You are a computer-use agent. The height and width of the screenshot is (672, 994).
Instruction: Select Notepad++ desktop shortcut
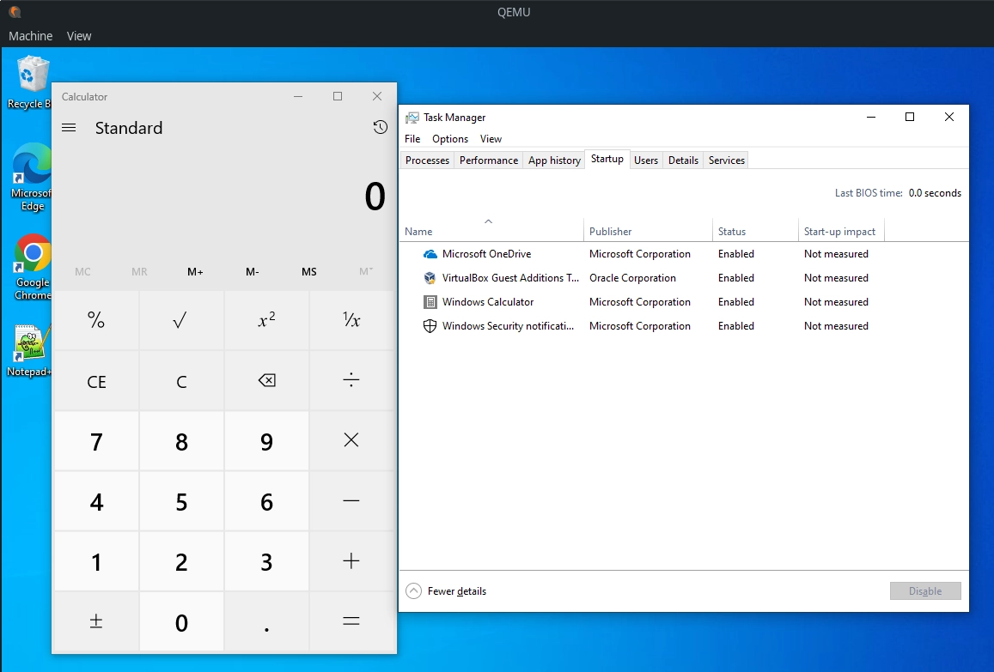click(x=29, y=351)
